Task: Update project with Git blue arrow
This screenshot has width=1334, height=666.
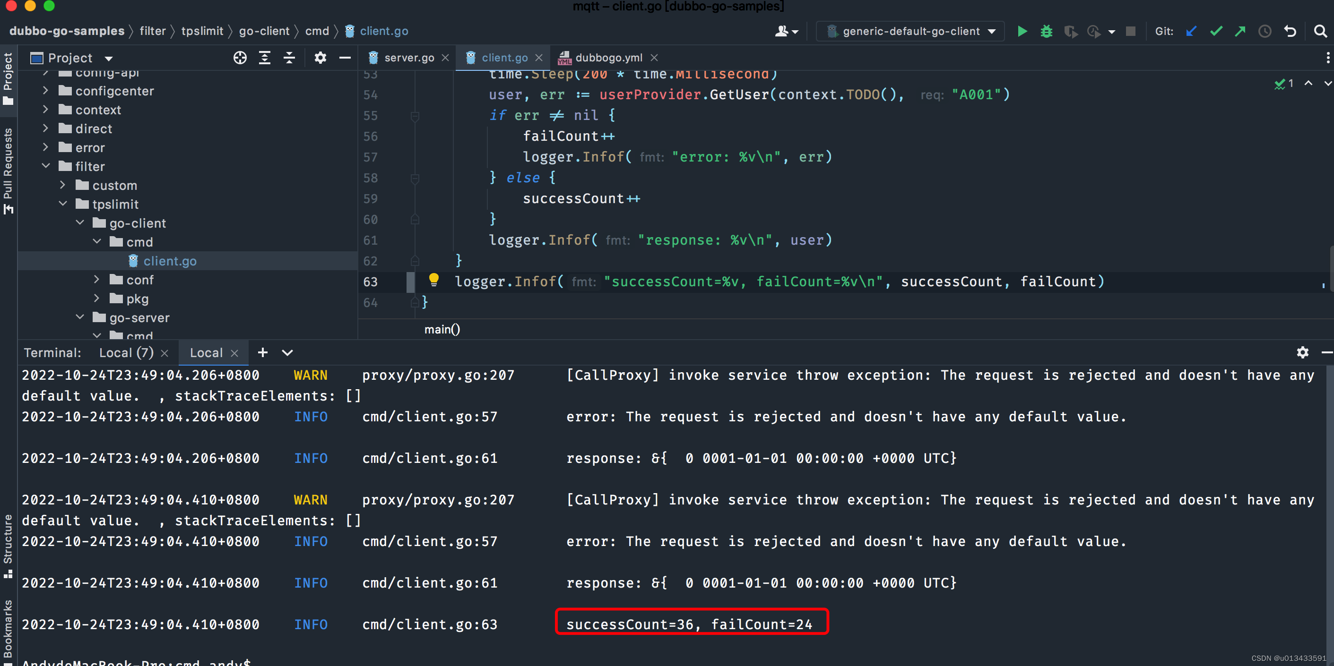Action: point(1191,31)
